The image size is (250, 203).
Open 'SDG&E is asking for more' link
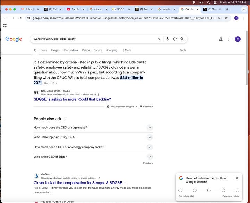click(72, 99)
